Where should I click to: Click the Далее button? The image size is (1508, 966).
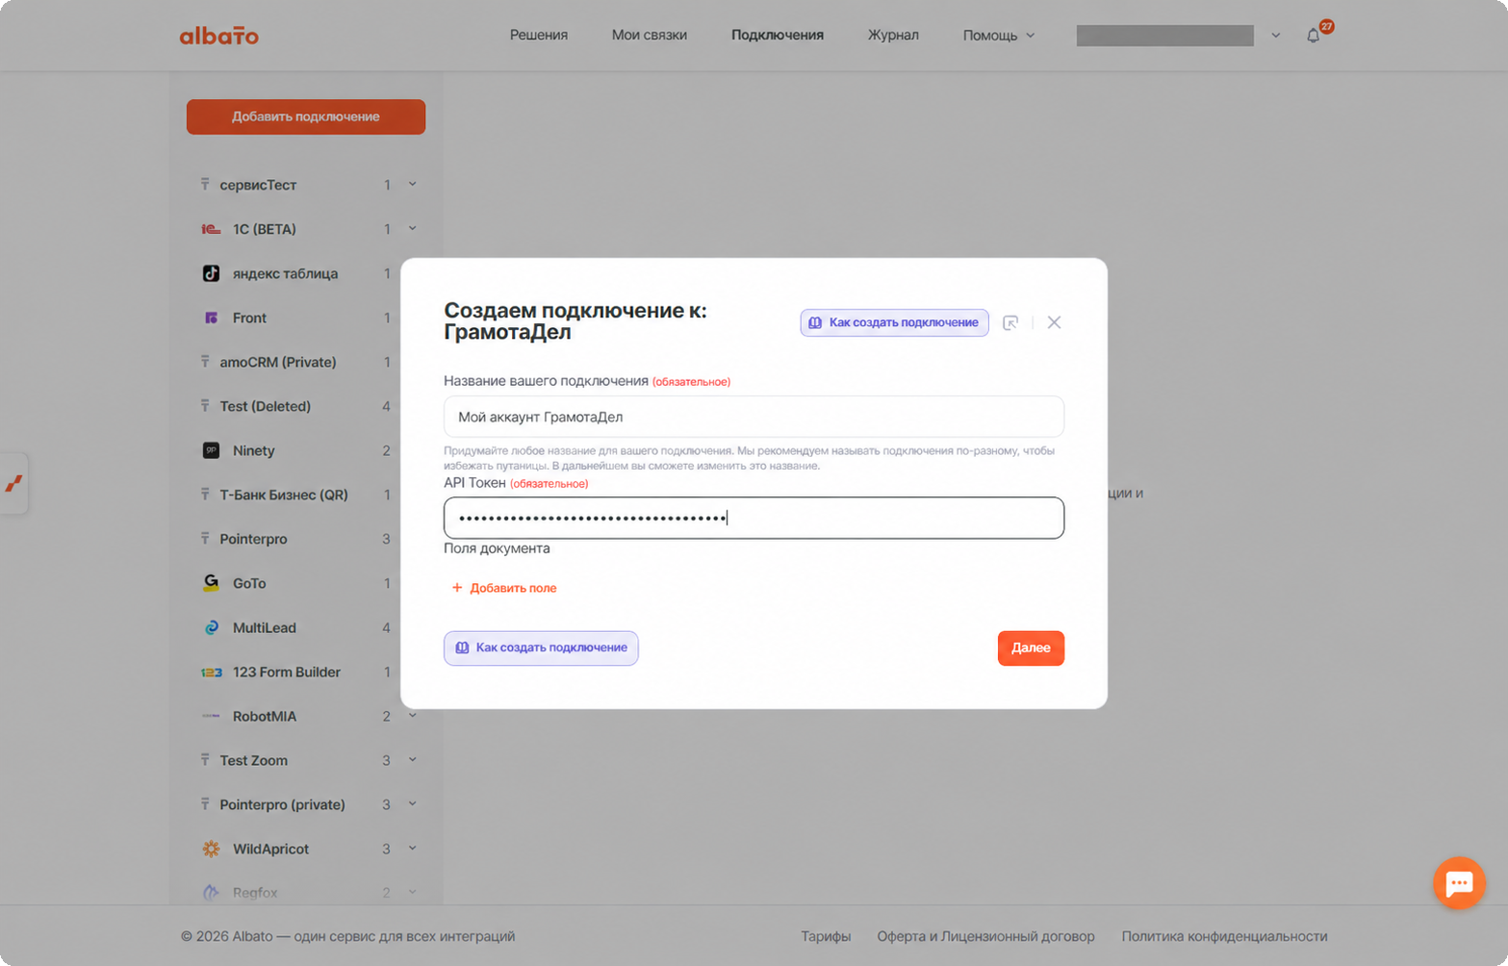(x=1031, y=648)
